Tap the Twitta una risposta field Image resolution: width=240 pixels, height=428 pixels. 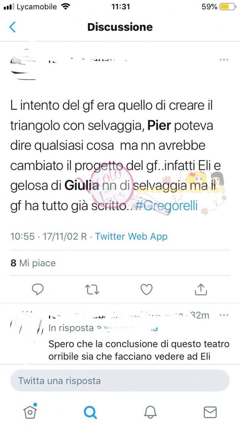coord(120,381)
